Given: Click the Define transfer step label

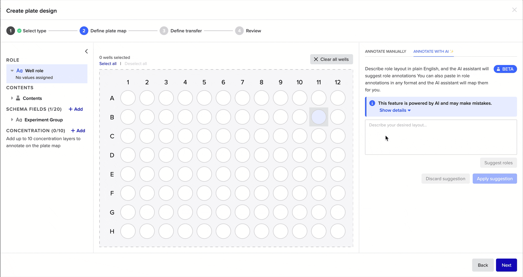Looking at the screenshot, I should pos(186,31).
